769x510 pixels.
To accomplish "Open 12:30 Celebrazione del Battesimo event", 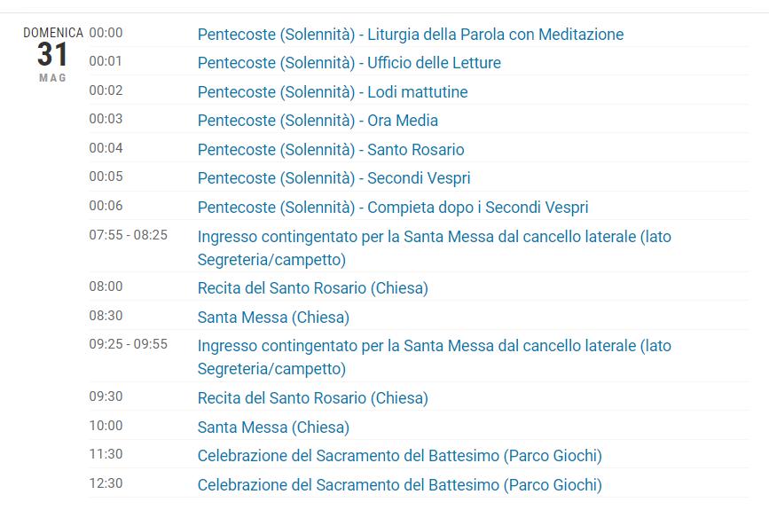I will click(x=400, y=485).
